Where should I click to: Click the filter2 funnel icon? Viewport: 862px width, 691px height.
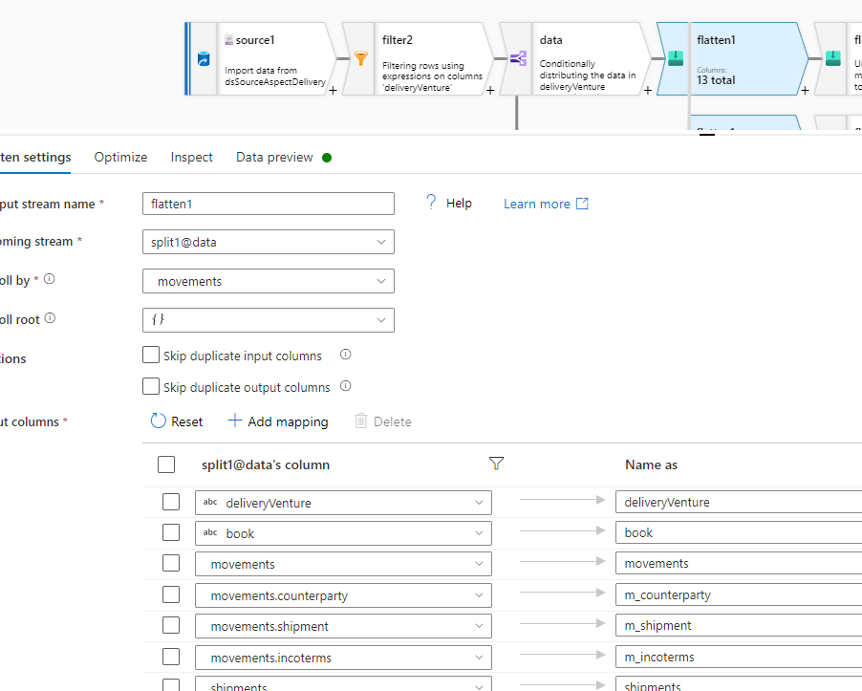(360, 58)
